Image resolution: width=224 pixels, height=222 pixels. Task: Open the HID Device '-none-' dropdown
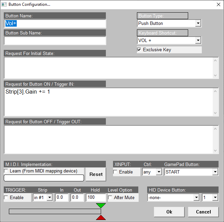click(196, 197)
